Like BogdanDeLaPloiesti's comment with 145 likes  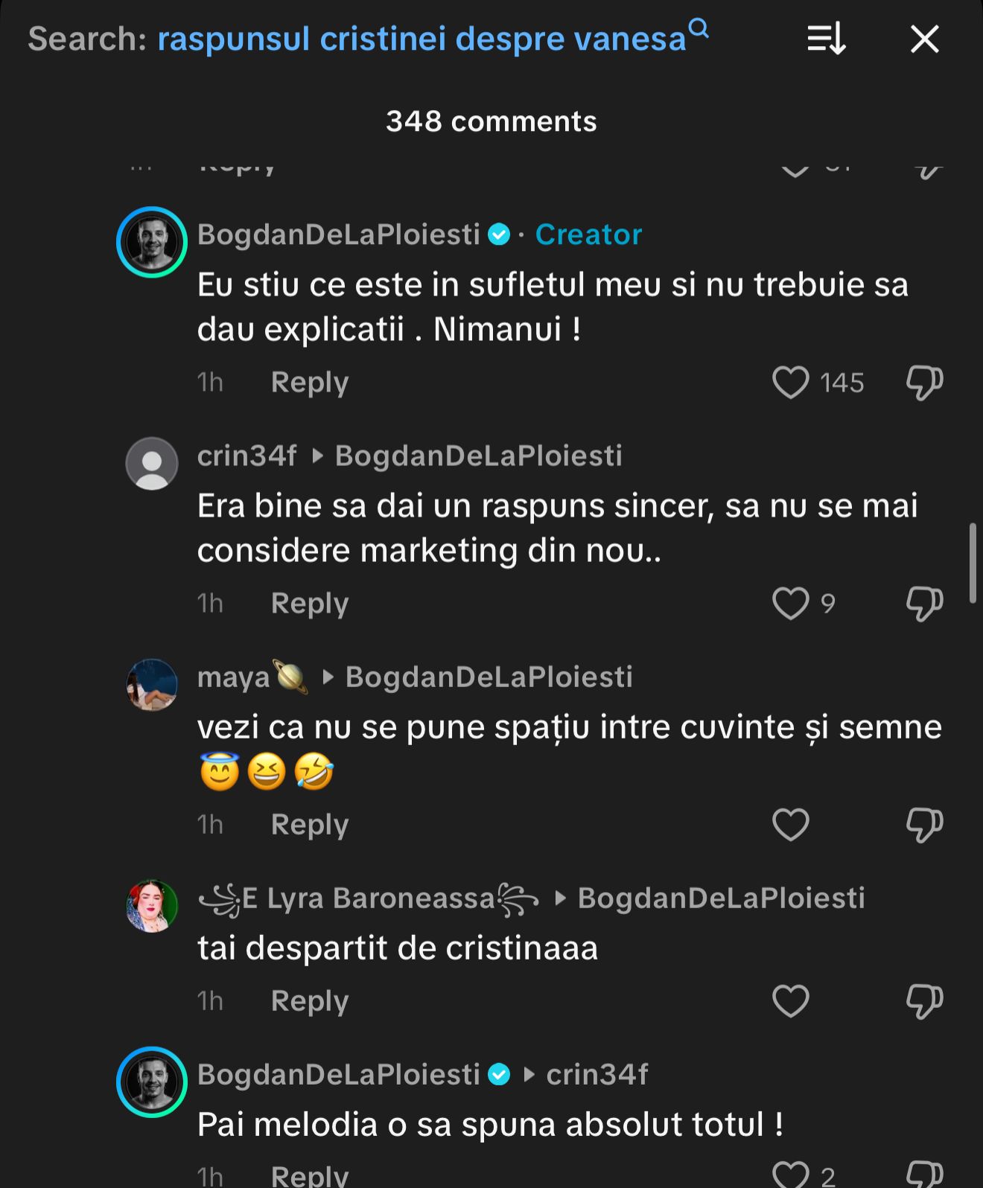790,383
